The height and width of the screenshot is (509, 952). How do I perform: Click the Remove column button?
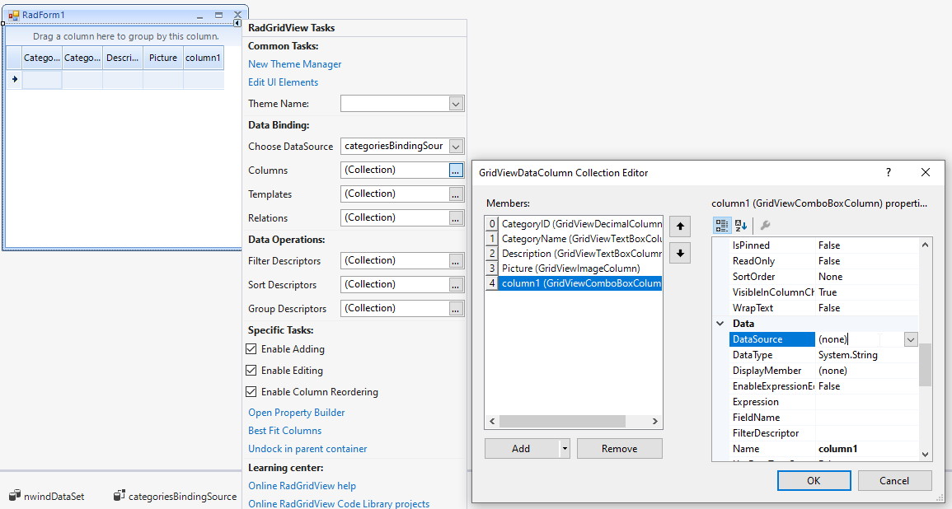click(619, 449)
